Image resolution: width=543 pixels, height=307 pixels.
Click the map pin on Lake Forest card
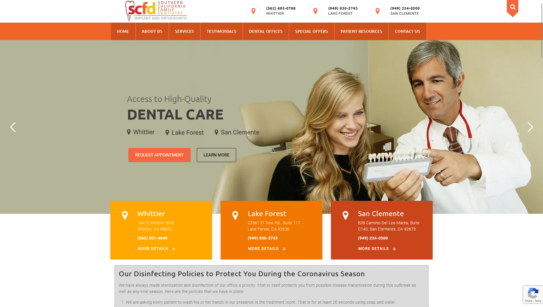tap(235, 215)
